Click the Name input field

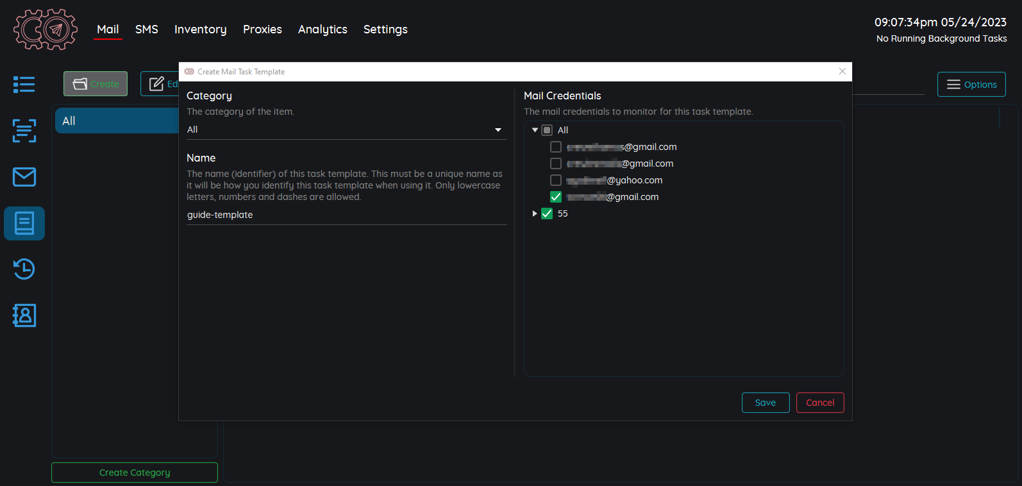346,215
